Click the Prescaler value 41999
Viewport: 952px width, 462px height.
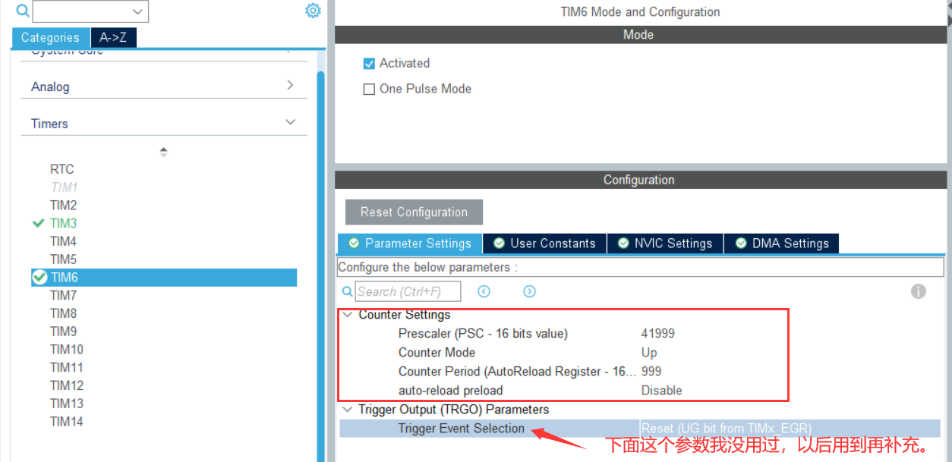657,333
